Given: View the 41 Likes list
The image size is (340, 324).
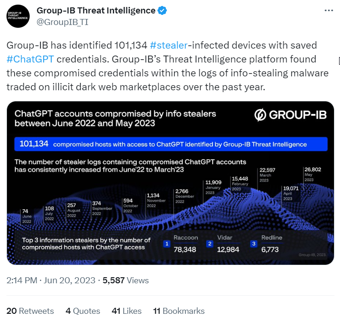Looking at the screenshot, I should coord(126,311).
